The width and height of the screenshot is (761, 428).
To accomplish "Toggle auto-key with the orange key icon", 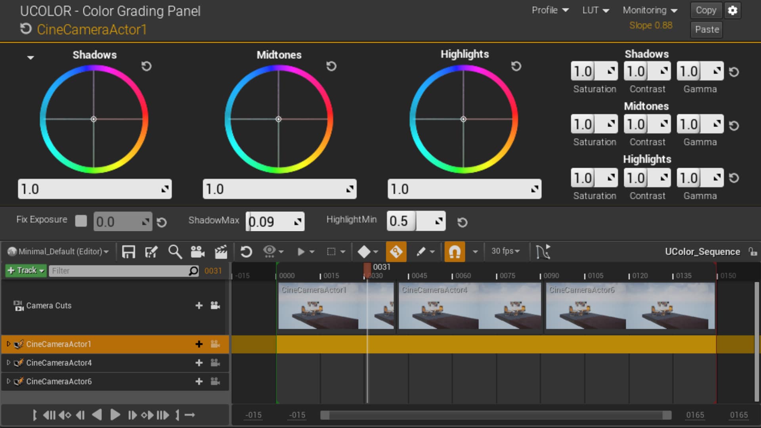I will [396, 251].
